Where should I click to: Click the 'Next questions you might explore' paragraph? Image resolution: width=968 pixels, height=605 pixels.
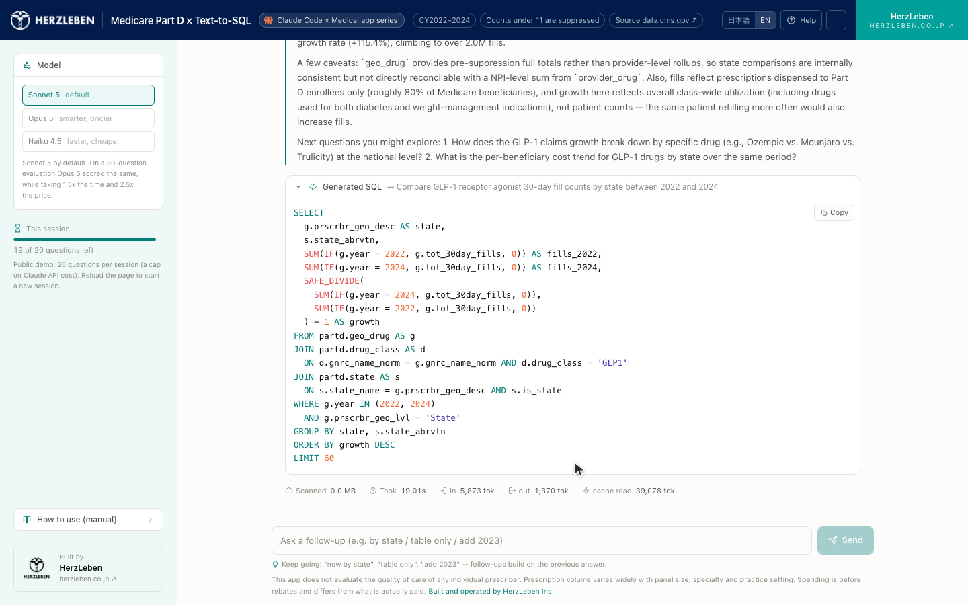pos(575,149)
